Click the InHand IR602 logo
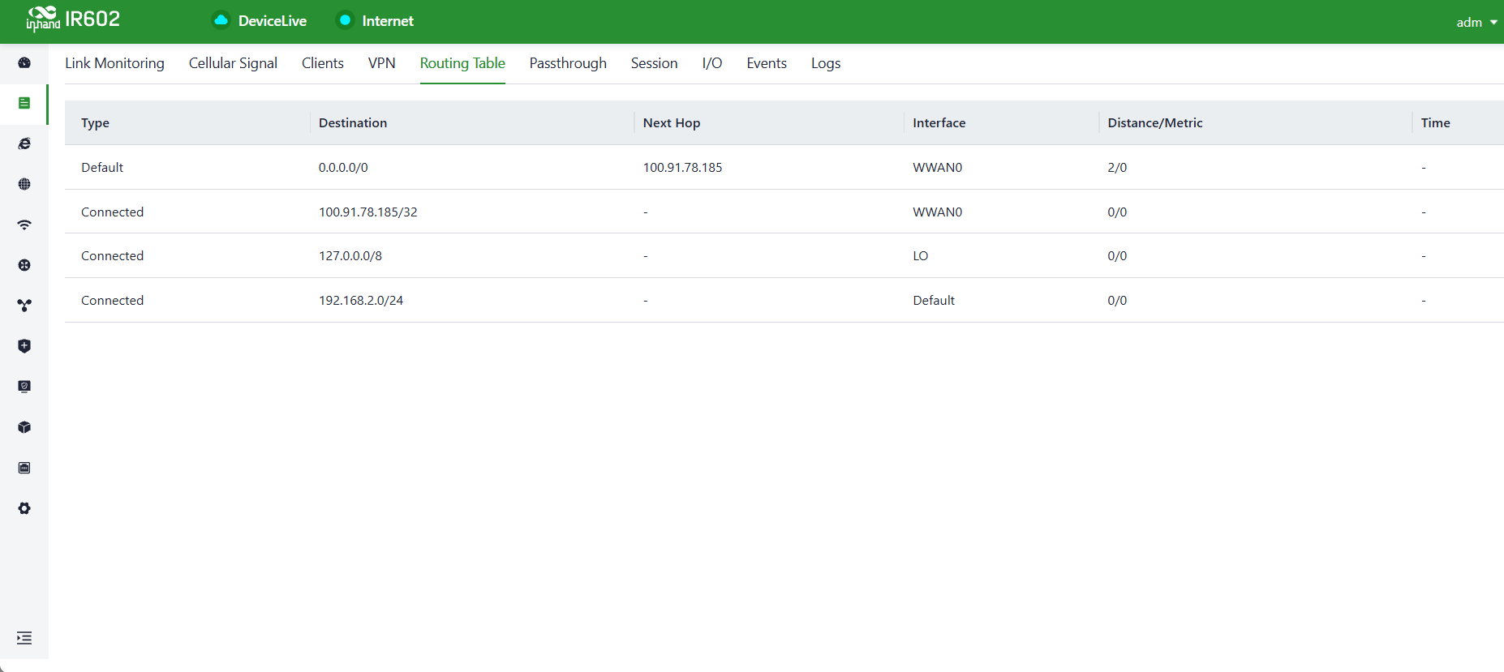Image resolution: width=1504 pixels, height=672 pixels. point(73,19)
